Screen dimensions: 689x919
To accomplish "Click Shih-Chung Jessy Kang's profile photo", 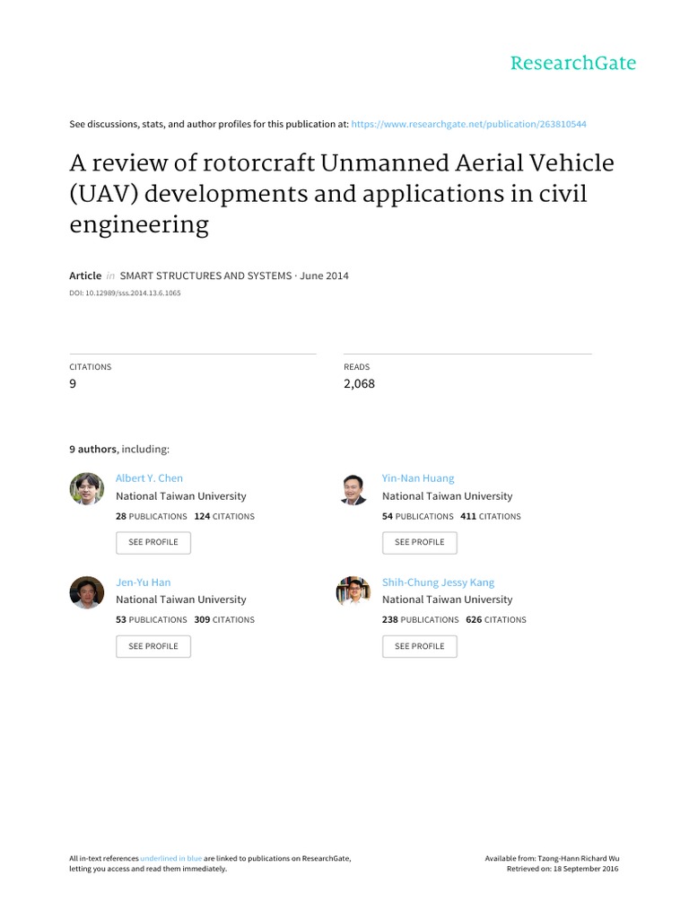I will (353, 592).
